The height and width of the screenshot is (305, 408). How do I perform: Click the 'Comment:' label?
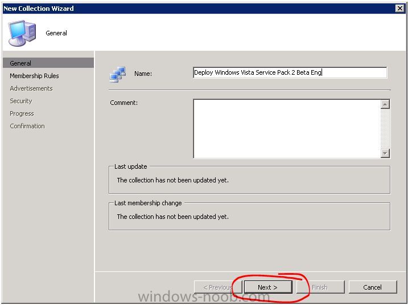(x=124, y=103)
